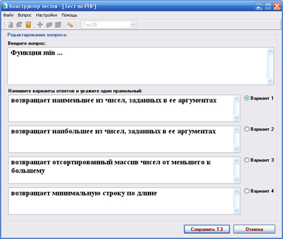This screenshot has width=283, height=239.
Task: Click scroll down arrow in answer 1 field
Action: click(236, 118)
